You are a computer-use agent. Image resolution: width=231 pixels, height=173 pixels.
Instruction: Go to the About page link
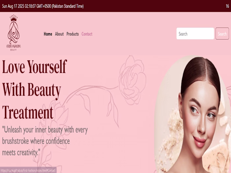tap(59, 34)
